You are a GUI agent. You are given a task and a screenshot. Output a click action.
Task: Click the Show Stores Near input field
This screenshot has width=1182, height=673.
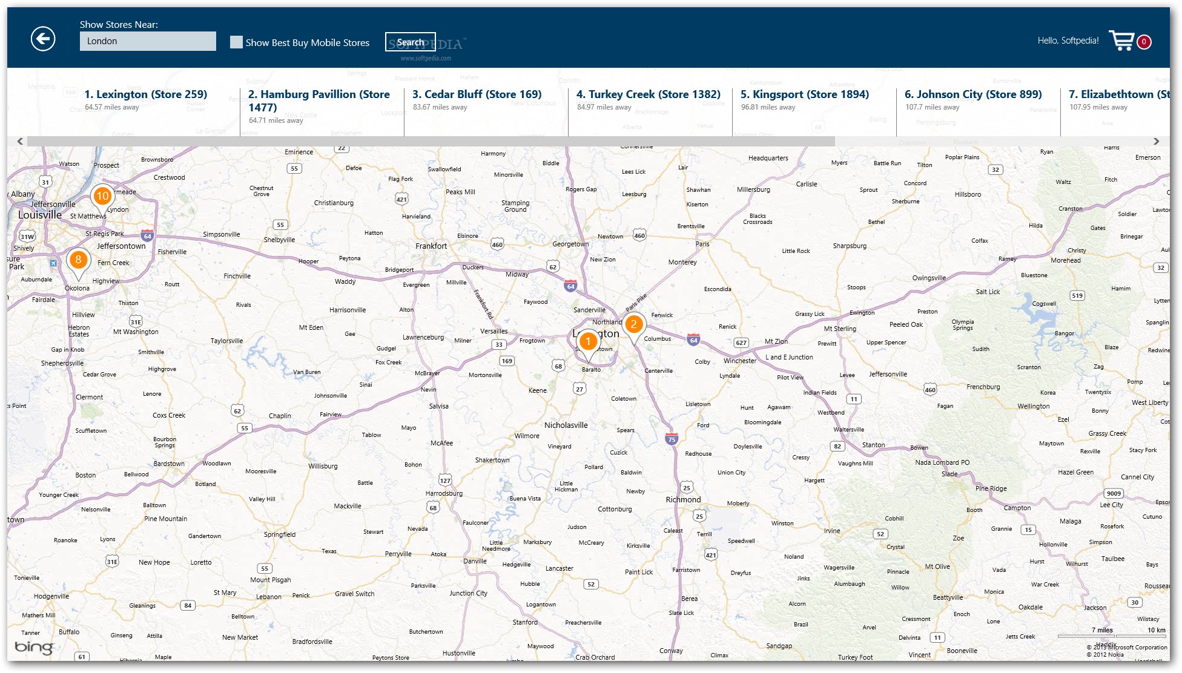tap(148, 41)
